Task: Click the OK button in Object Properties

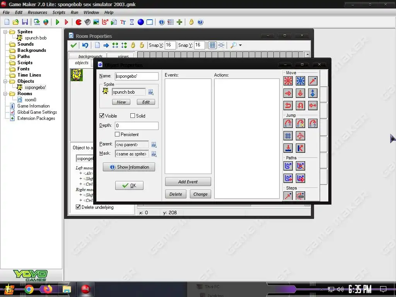Action: click(129, 185)
